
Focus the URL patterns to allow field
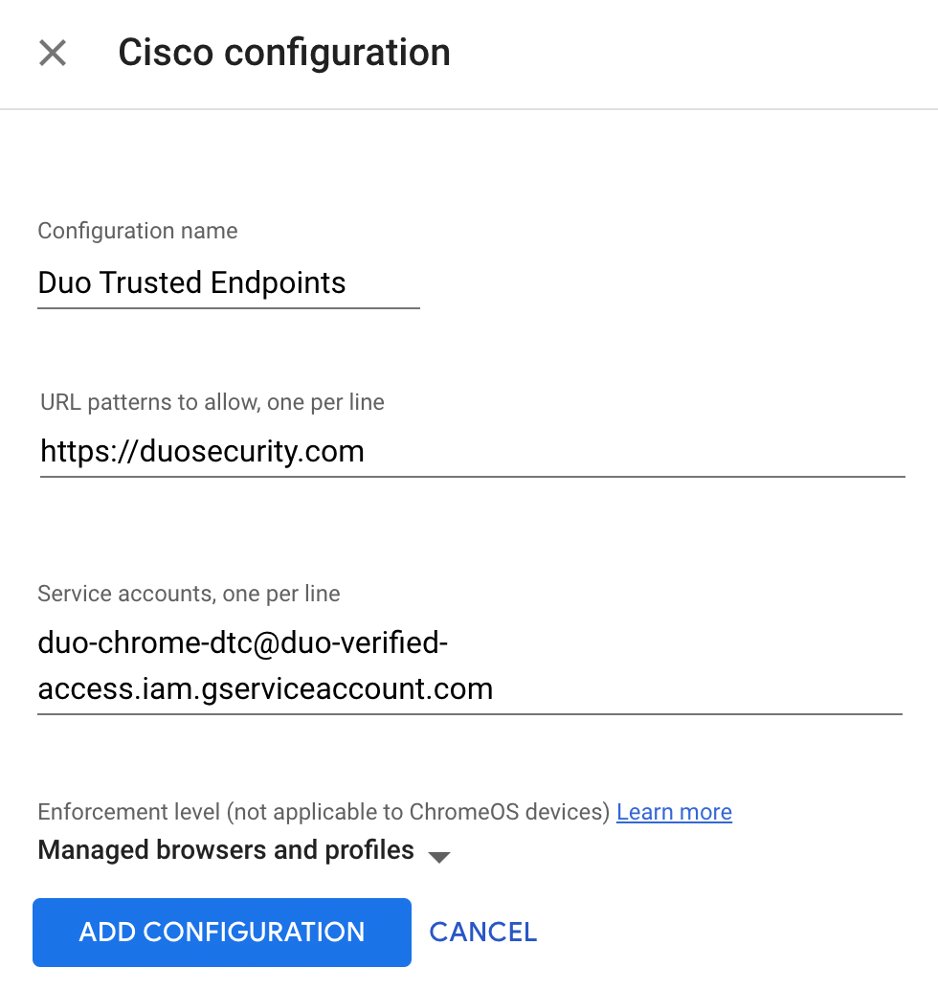click(x=472, y=451)
